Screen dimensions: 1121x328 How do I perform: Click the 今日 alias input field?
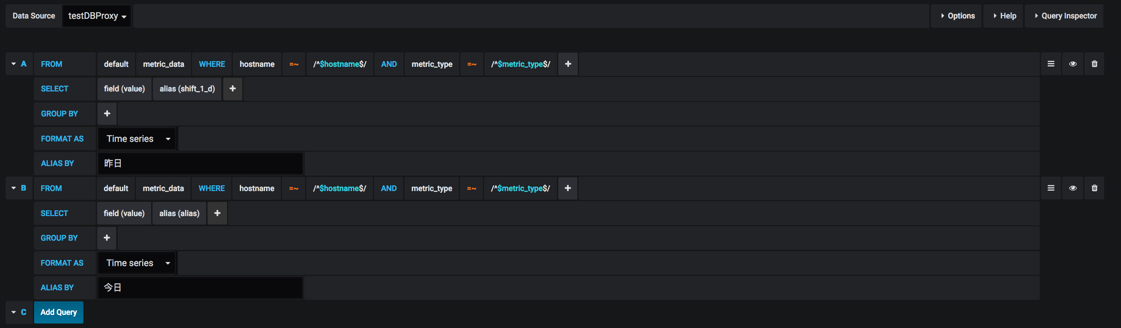[200, 287]
